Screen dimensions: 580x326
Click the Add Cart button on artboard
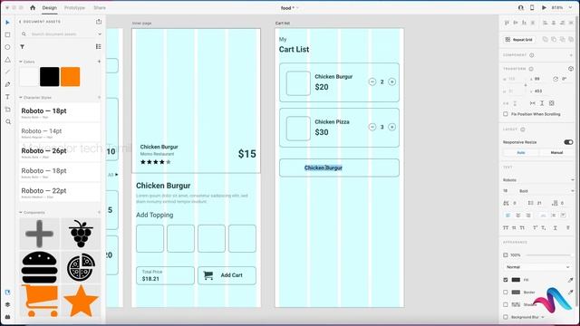227,275
